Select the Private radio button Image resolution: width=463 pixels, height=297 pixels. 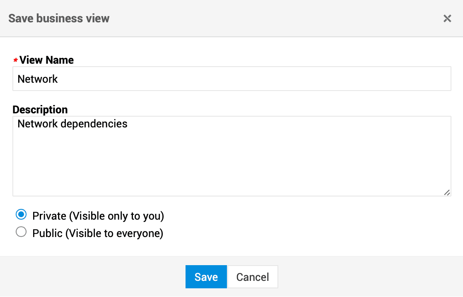coord(21,215)
